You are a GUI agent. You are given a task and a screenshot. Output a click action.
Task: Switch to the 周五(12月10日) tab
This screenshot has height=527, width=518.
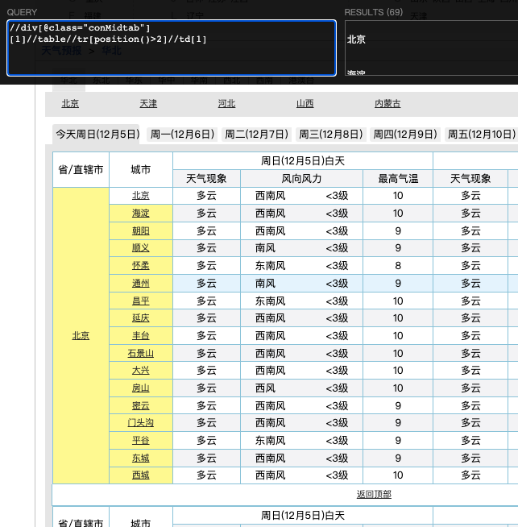click(x=482, y=135)
